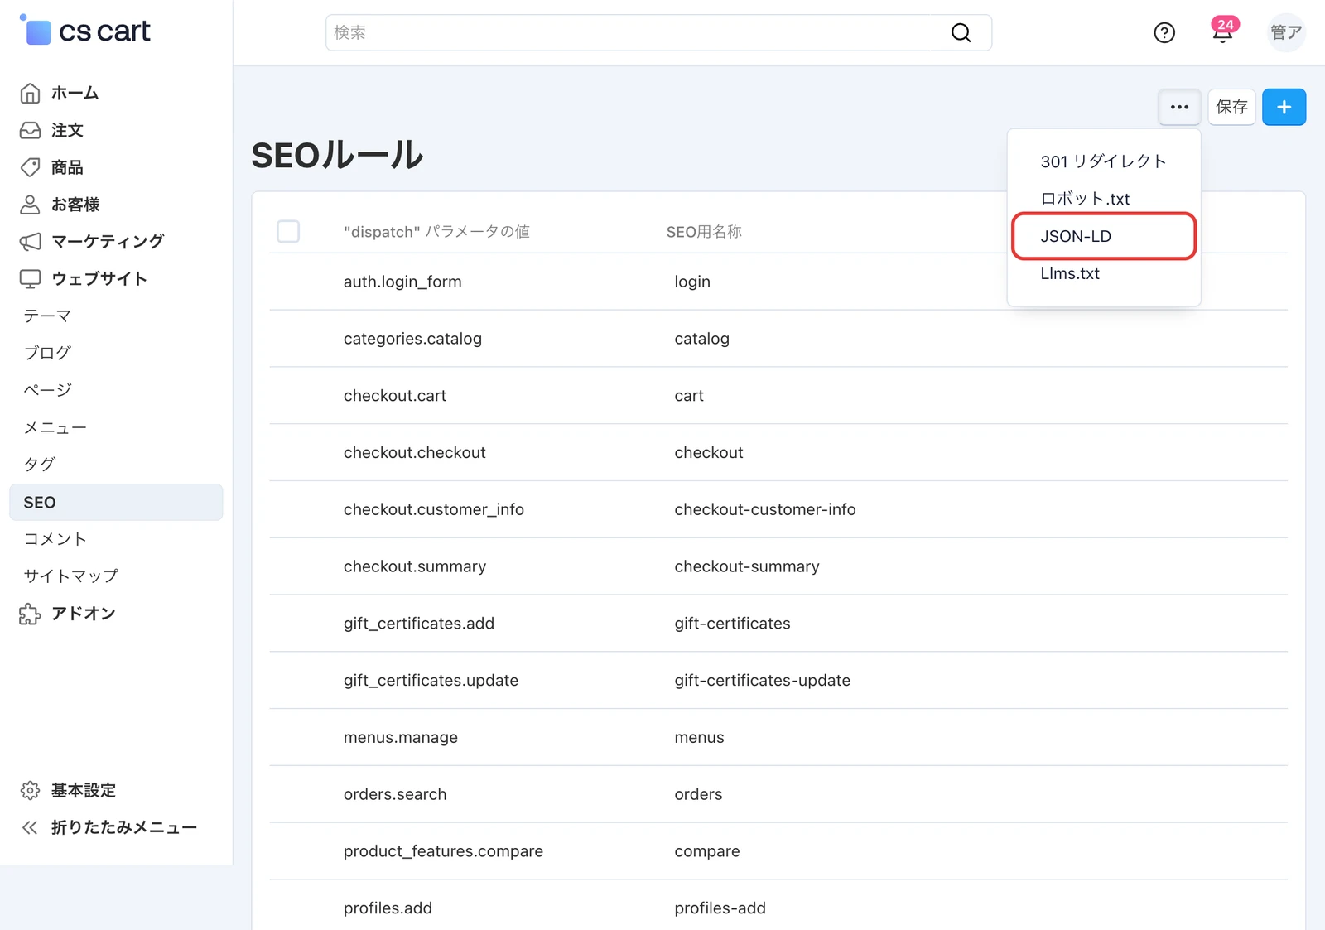Click menus.manage dispatch cell
This screenshot has width=1325, height=930.
401,737
